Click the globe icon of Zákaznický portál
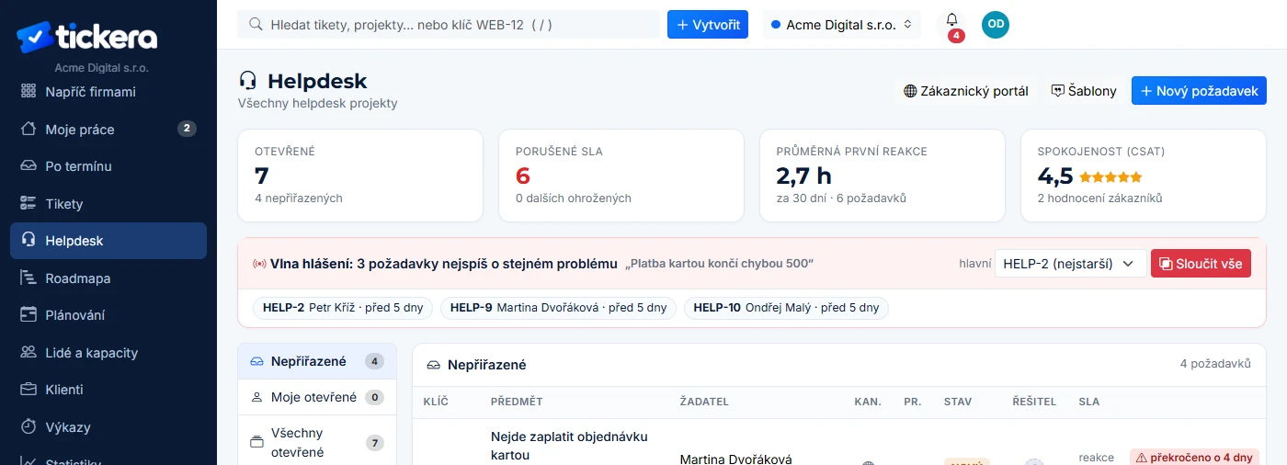The image size is (1287, 465). tap(910, 91)
